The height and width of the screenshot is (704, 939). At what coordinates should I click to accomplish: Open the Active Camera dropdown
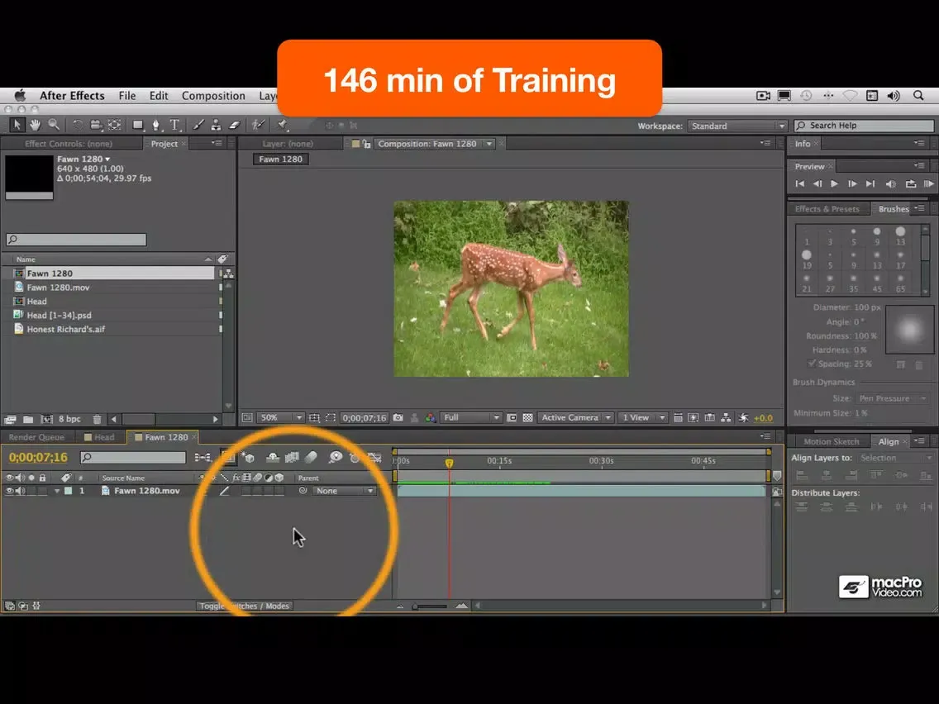coord(575,418)
